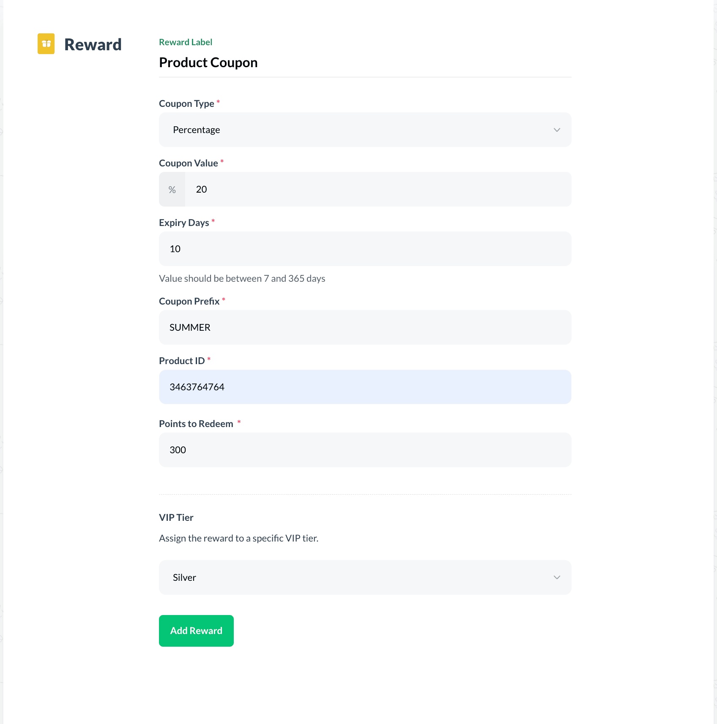Click the VIP Tier section heading

pyautogui.click(x=176, y=517)
